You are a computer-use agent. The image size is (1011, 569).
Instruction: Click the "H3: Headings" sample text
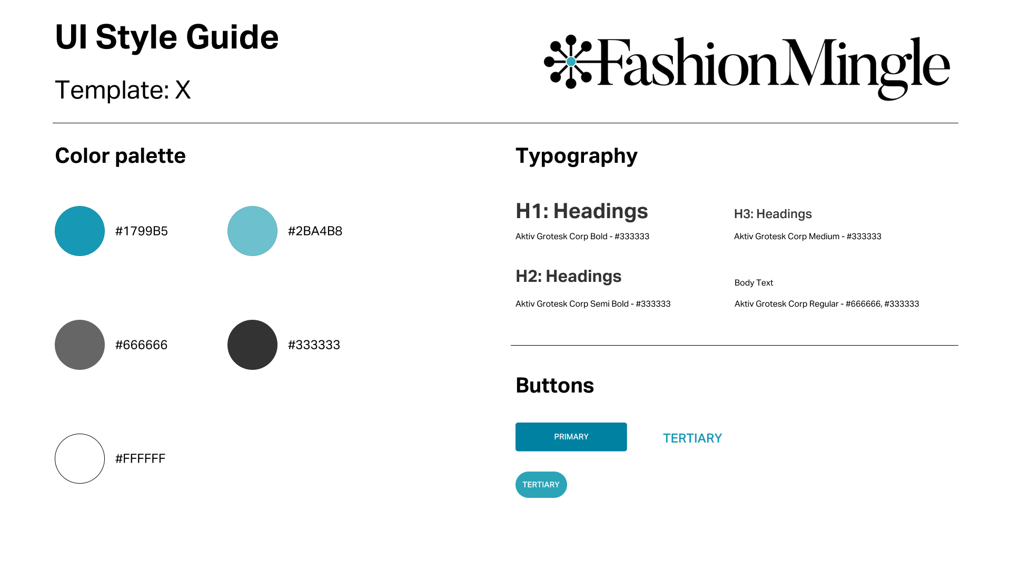pyautogui.click(x=773, y=214)
